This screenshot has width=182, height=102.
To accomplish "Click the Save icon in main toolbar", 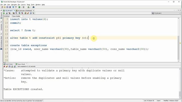I will pyautogui.click(x=7, y=7).
